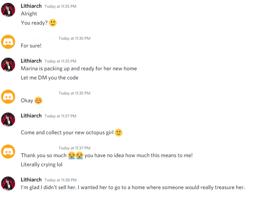255x199 pixels.
Task: Click the 11:38 PM timestamp beside Lithiarch
Action: point(60,180)
